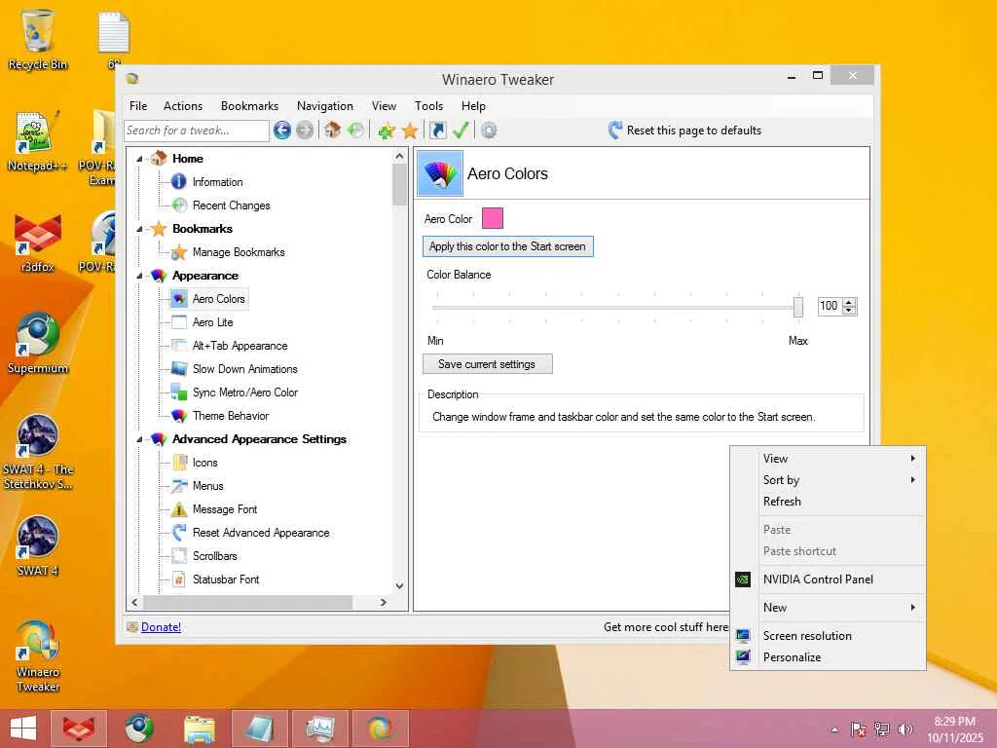Open the Donate! link
Screen dimensions: 997x748
[x=161, y=627]
